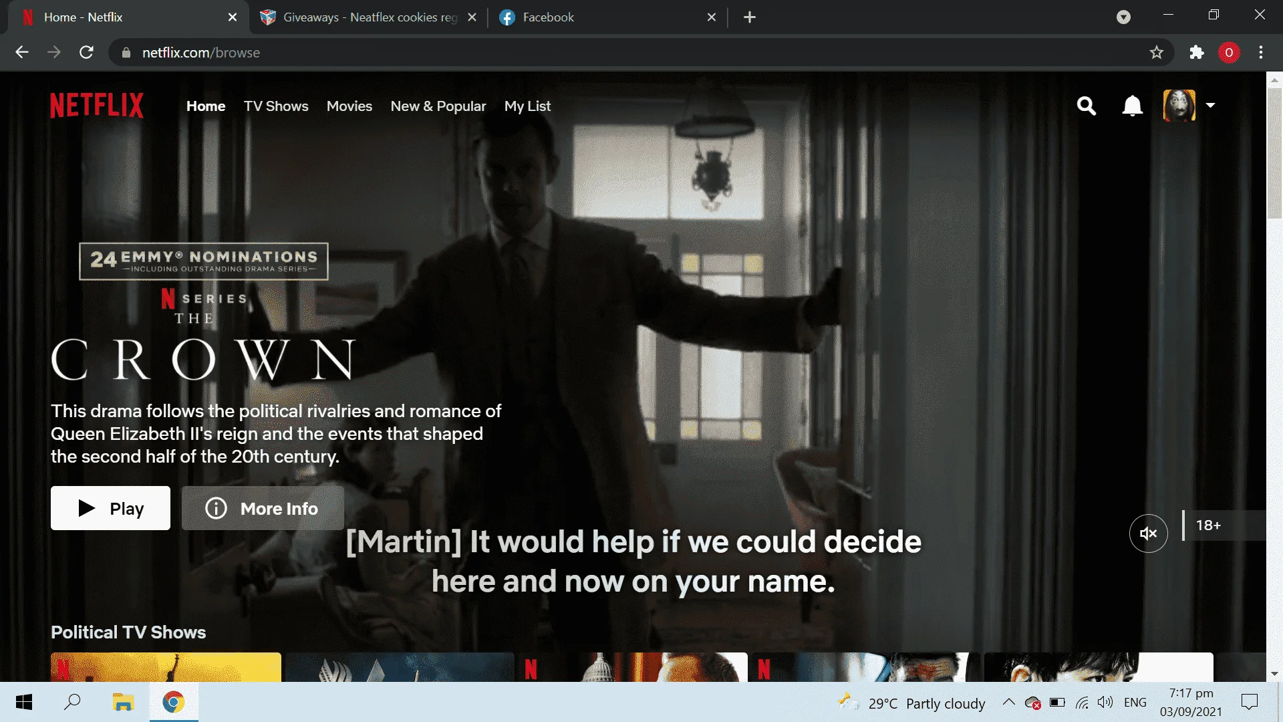The height and width of the screenshot is (722, 1283).
Task: Unmute the trailer audio
Action: (1148, 533)
